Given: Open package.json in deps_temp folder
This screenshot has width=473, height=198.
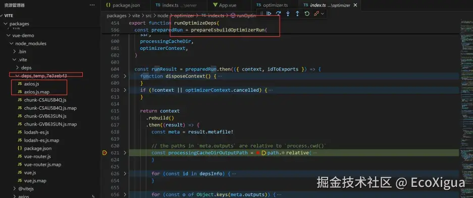Looking at the screenshot, I should (x=38, y=148).
